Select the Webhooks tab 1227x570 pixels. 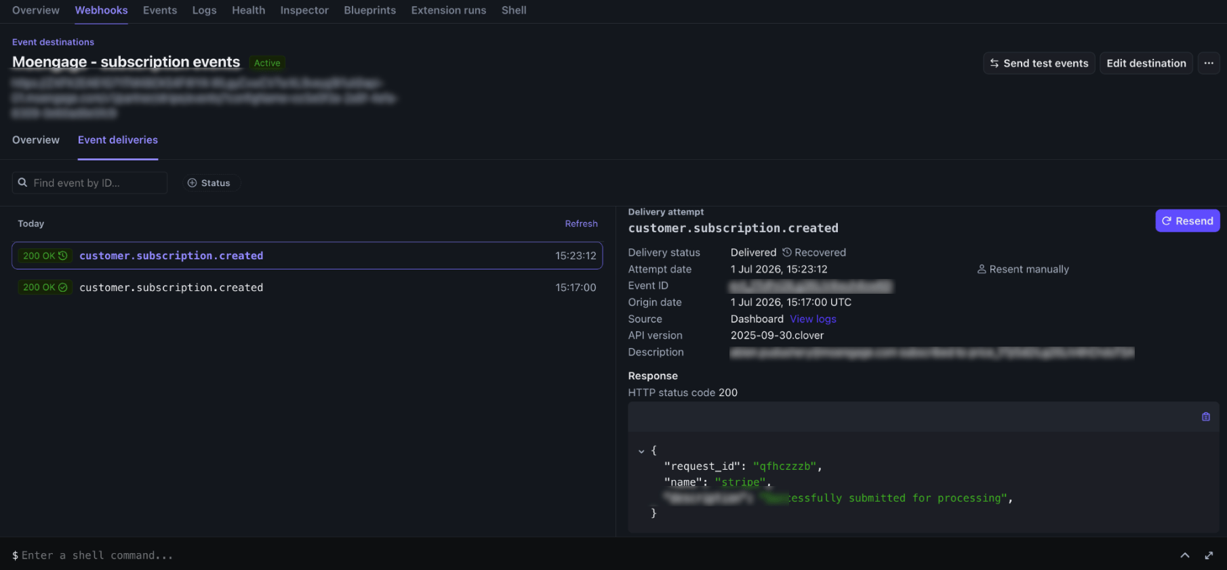[101, 10]
